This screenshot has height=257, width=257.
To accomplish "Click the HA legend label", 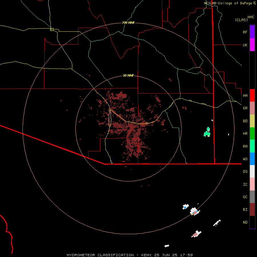I will (x=245, y=95).
